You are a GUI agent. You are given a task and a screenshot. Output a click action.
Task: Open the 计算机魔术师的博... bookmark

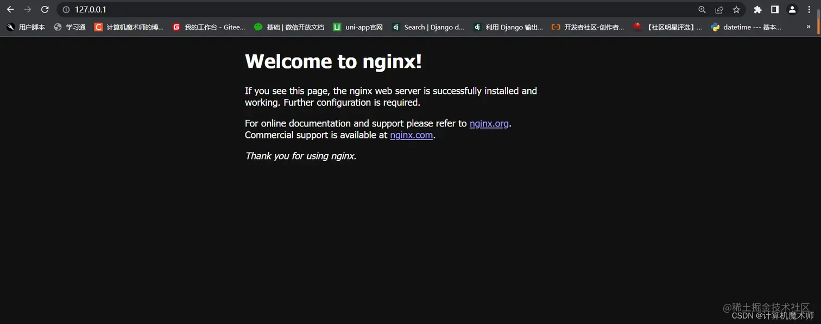pyautogui.click(x=129, y=27)
